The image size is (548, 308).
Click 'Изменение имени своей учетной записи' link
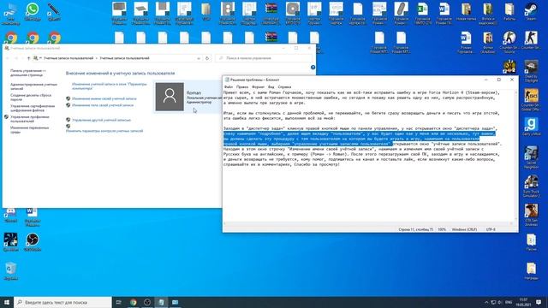[x=104, y=99]
